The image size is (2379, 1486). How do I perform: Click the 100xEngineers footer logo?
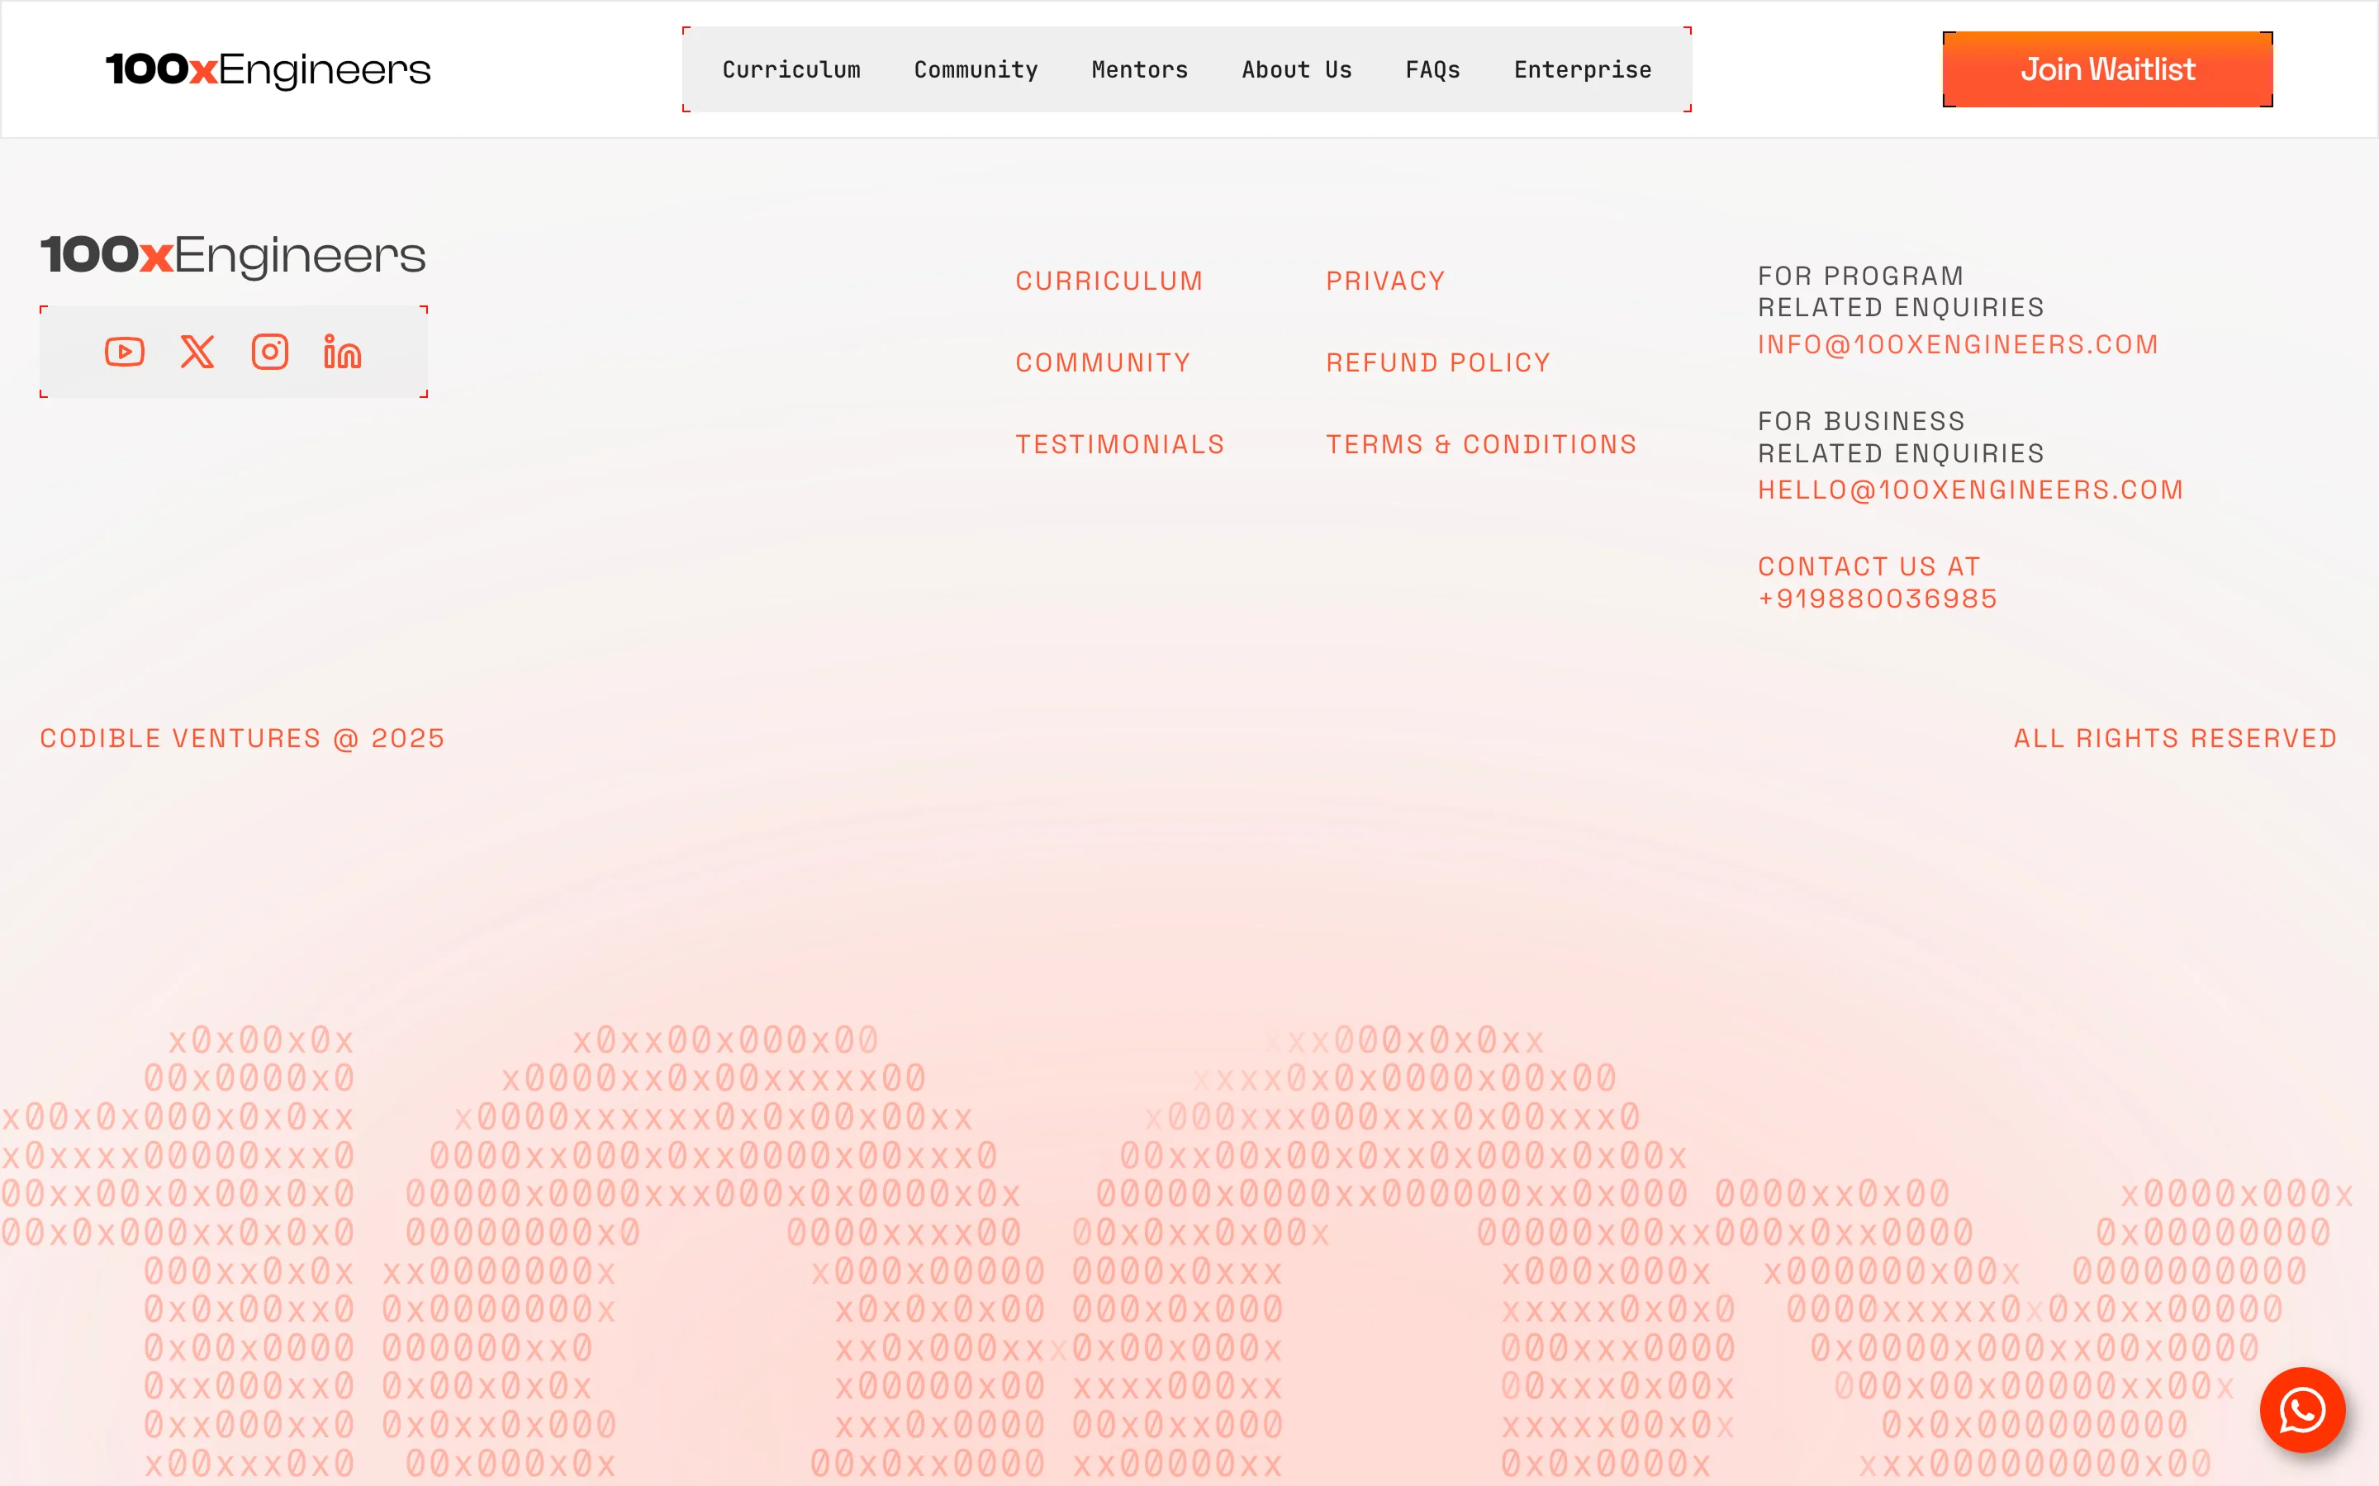pos(233,256)
